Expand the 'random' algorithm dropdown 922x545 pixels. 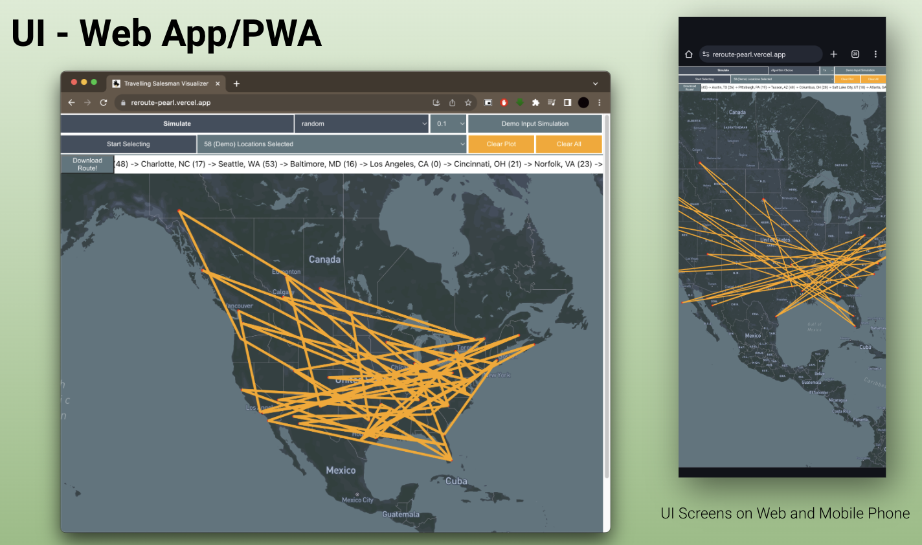[x=361, y=124]
